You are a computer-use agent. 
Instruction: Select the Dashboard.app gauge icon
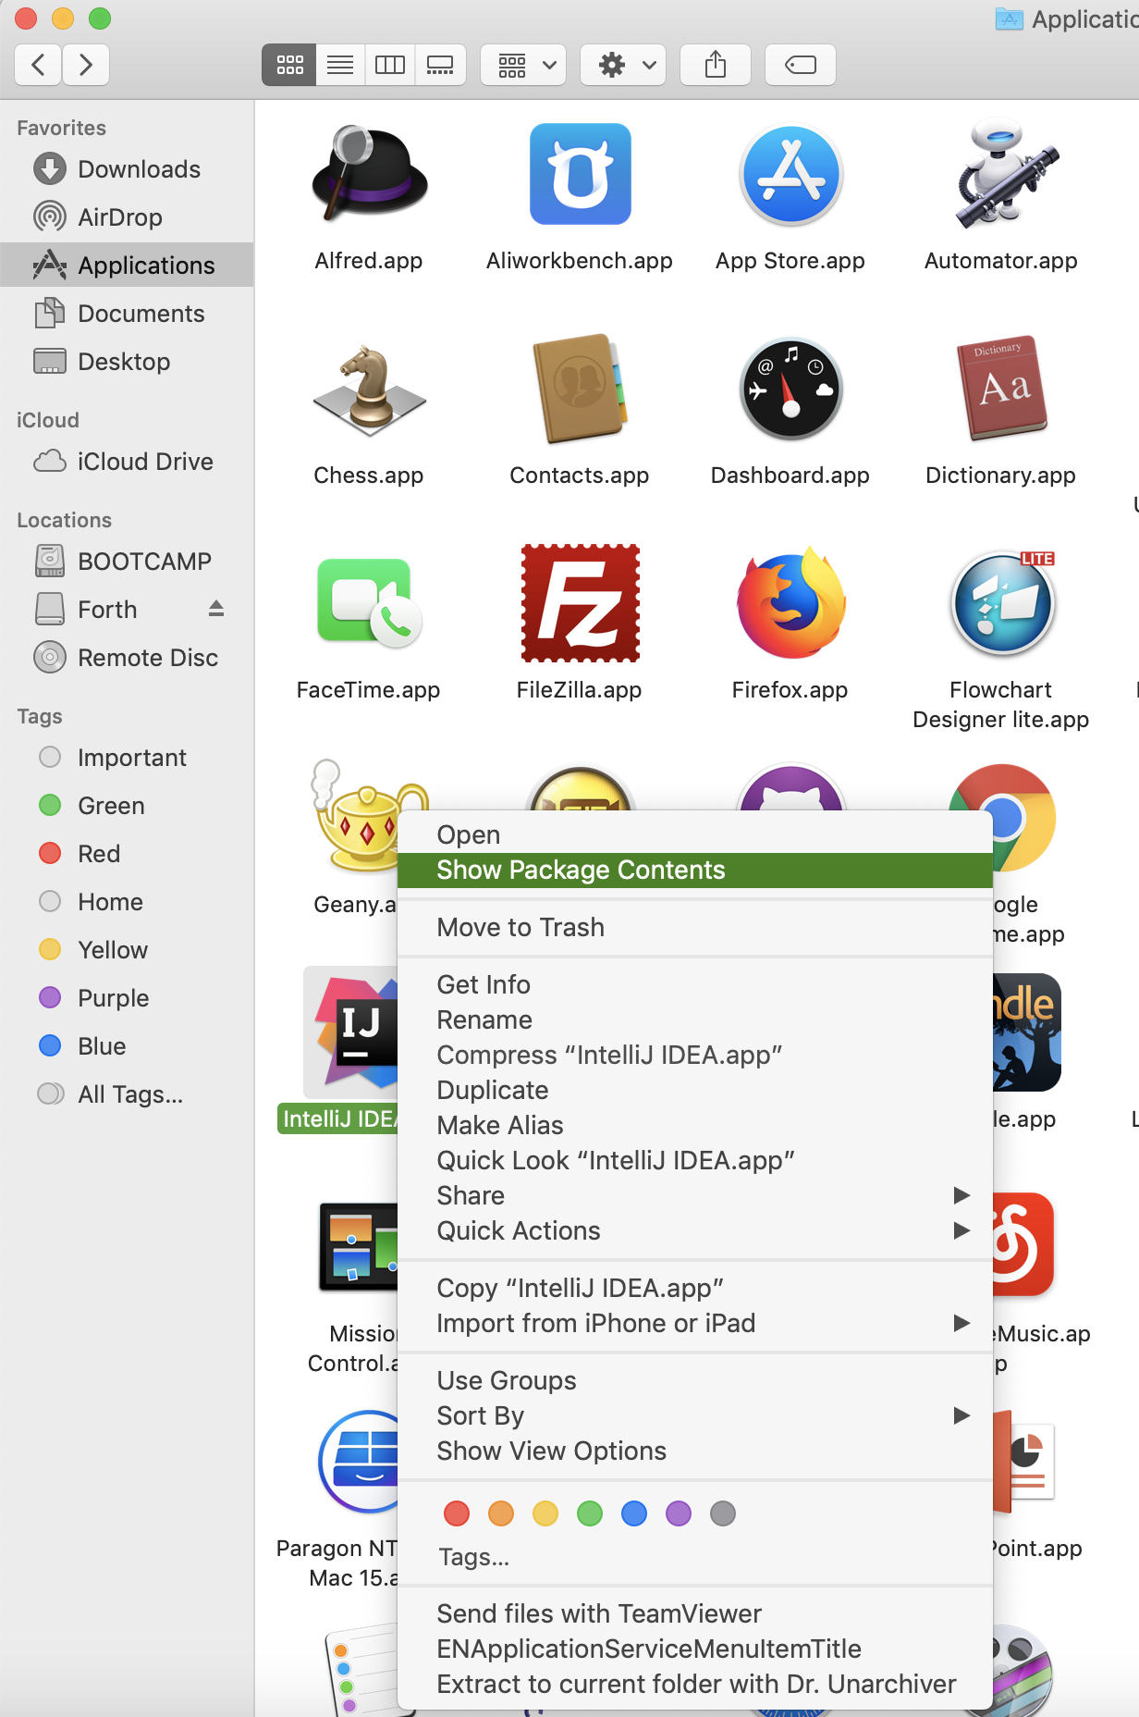pos(790,389)
